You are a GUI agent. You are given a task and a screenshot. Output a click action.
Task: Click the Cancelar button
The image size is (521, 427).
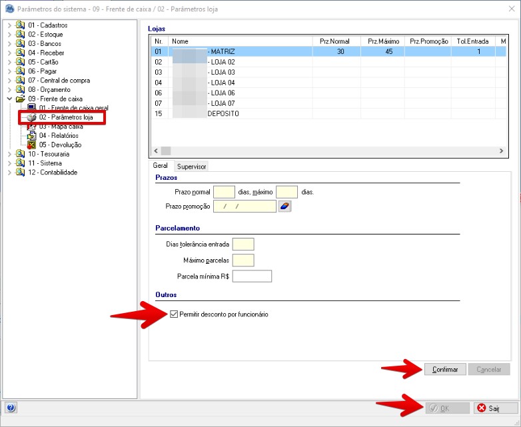pos(489,369)
